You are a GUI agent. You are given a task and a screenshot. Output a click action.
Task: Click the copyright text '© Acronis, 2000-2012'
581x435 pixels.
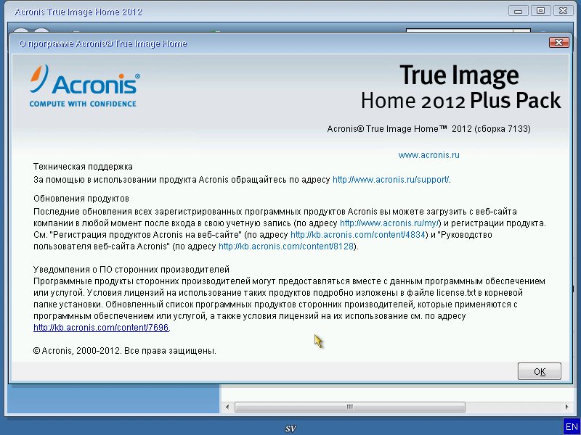coord(77,351)
